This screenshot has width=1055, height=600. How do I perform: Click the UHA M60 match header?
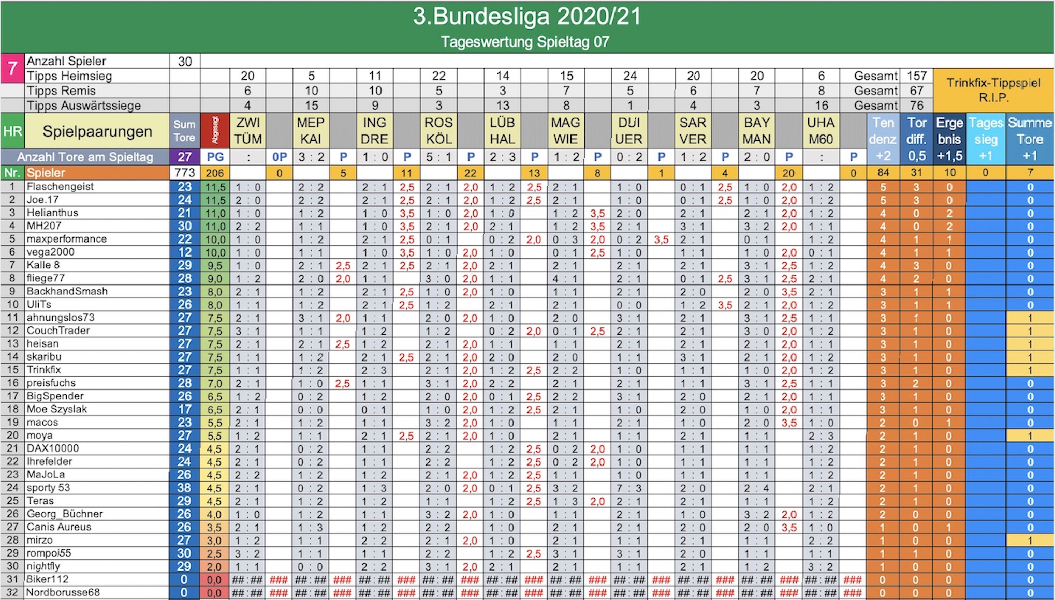point(821,131)
